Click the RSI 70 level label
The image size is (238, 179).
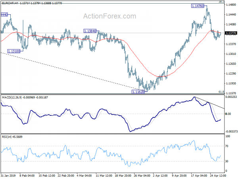tap(227, 146)
